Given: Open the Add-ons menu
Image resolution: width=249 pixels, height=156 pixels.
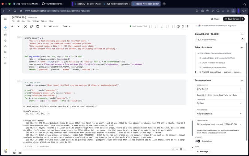Looking at the screenshot, I should [x=44, y=21].
